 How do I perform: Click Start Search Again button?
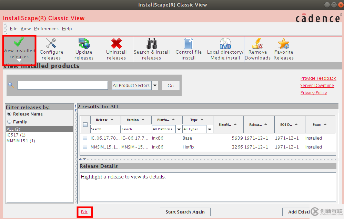point(185,212)
